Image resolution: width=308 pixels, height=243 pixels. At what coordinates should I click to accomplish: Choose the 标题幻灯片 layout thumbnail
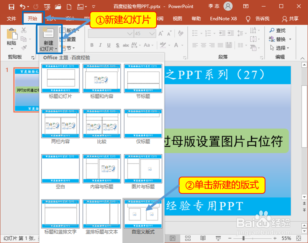coord(60,78)
